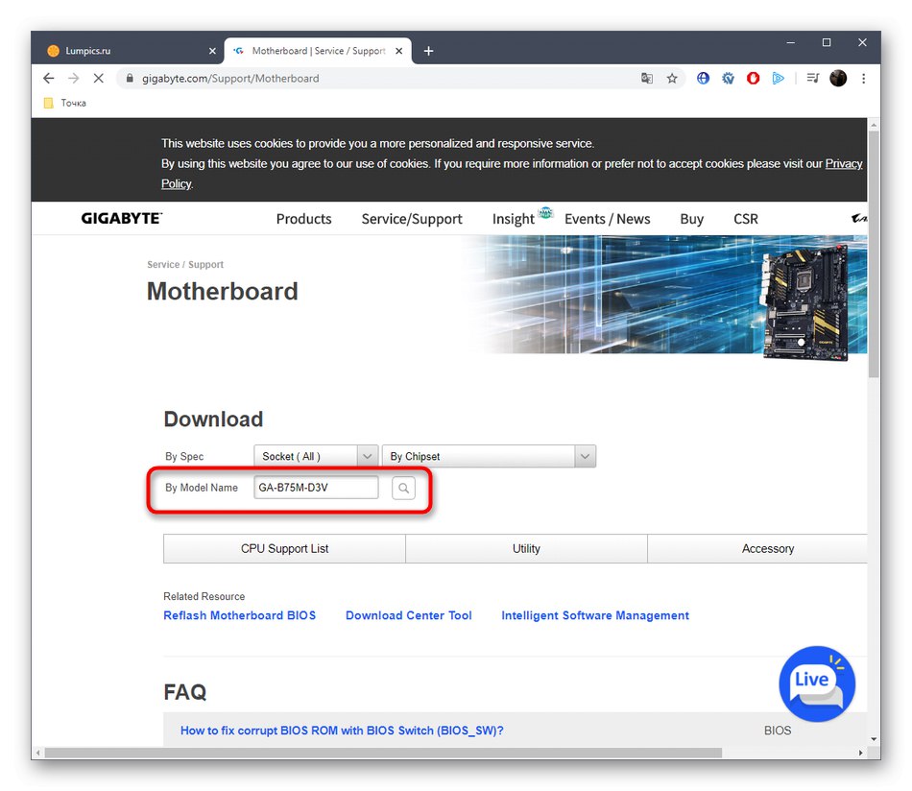This screenshot has height=791, width=912.
Task: Switch to the Lumpics.ru tab
Action: pos(128,51)
